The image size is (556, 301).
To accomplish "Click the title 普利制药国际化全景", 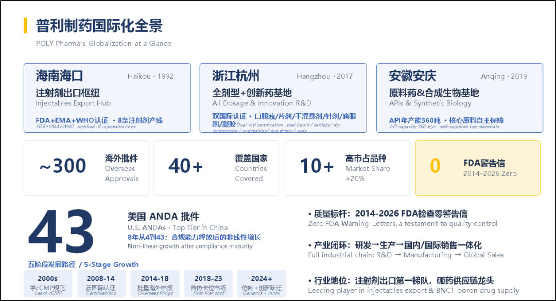I will pyautogui.click(x=99, y=26).
